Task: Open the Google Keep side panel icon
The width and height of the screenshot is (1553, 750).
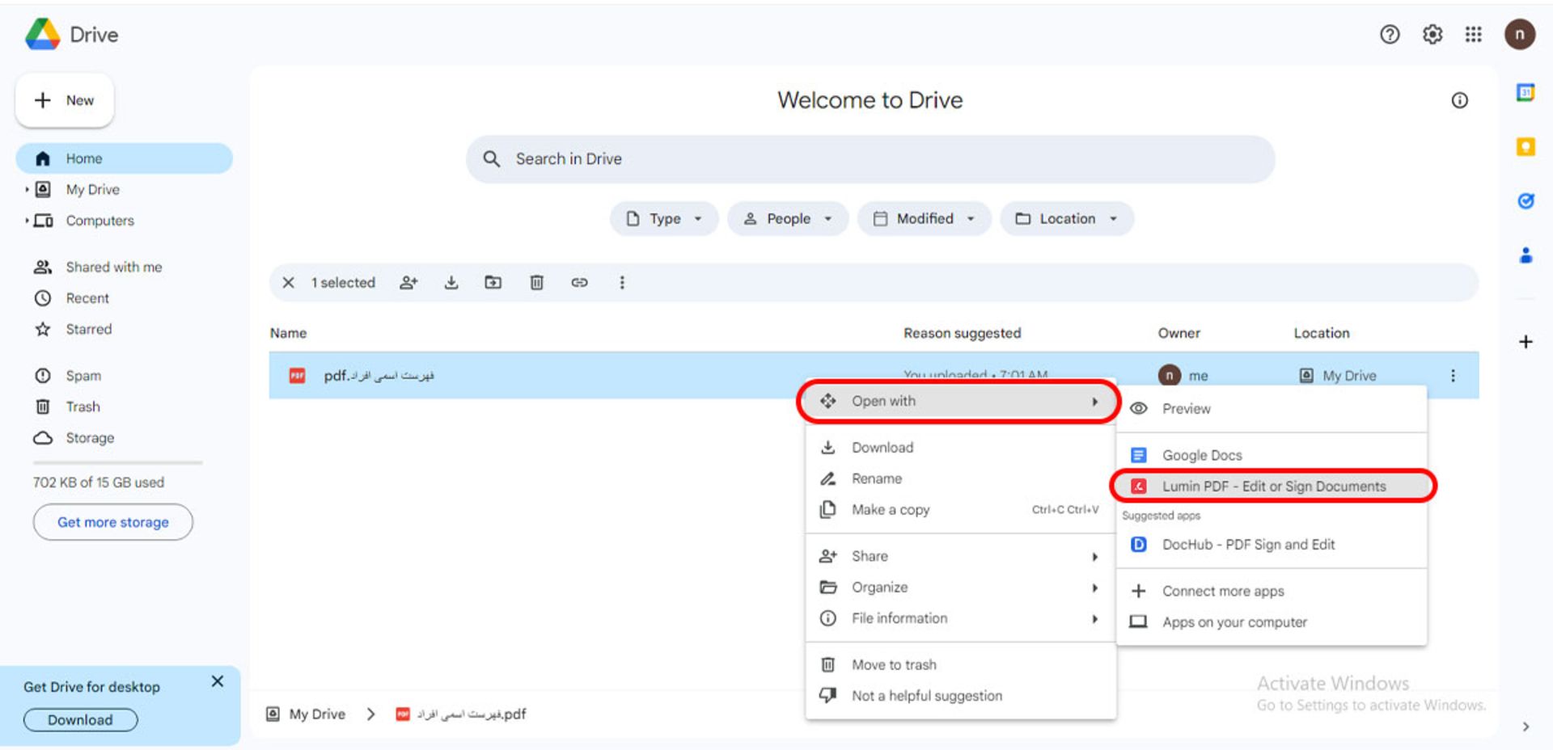Action: [1525, 147]
